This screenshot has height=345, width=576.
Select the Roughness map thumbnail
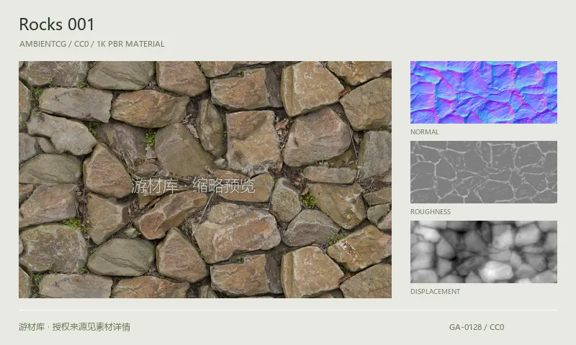[x=483, y=172]
